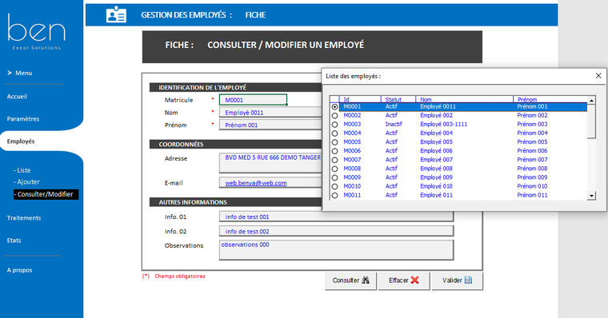Screen dimensions: 608x318
Task: Click the employee ID card icon in header
Action: tap(116, 14)
